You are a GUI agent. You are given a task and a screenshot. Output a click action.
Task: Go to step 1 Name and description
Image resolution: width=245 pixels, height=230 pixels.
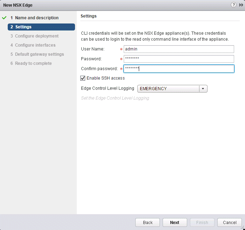(34, 18)
